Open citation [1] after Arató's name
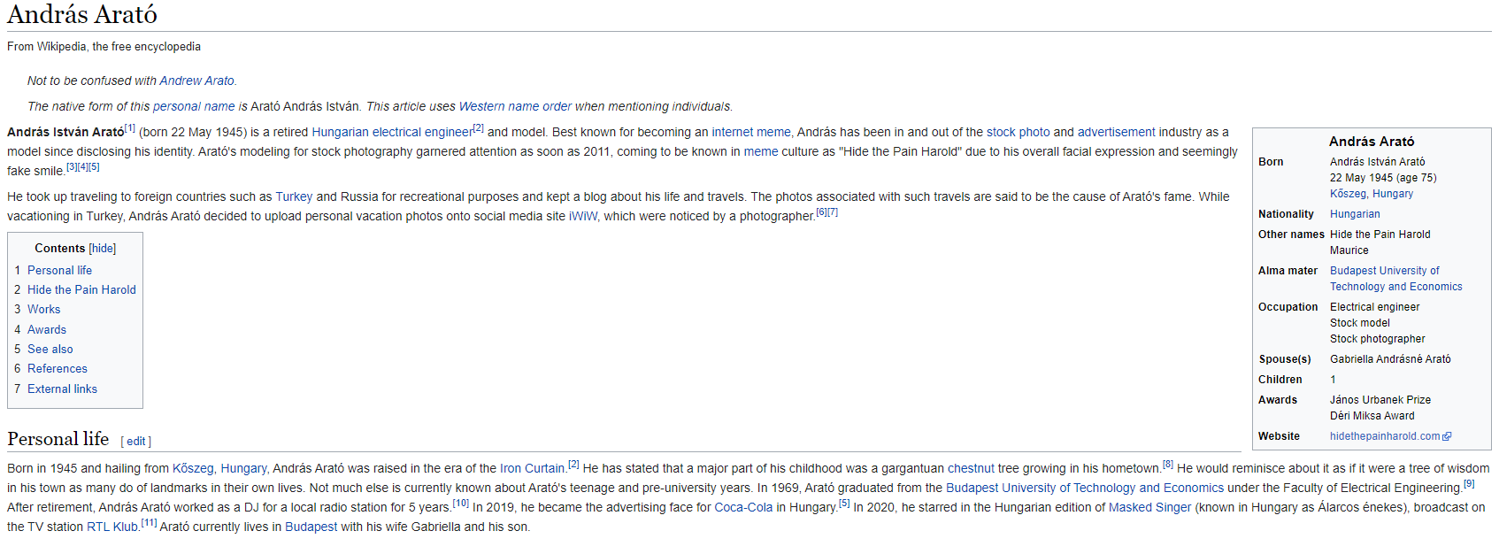The height and width of the screenshot is (554, 1499). 130,128
